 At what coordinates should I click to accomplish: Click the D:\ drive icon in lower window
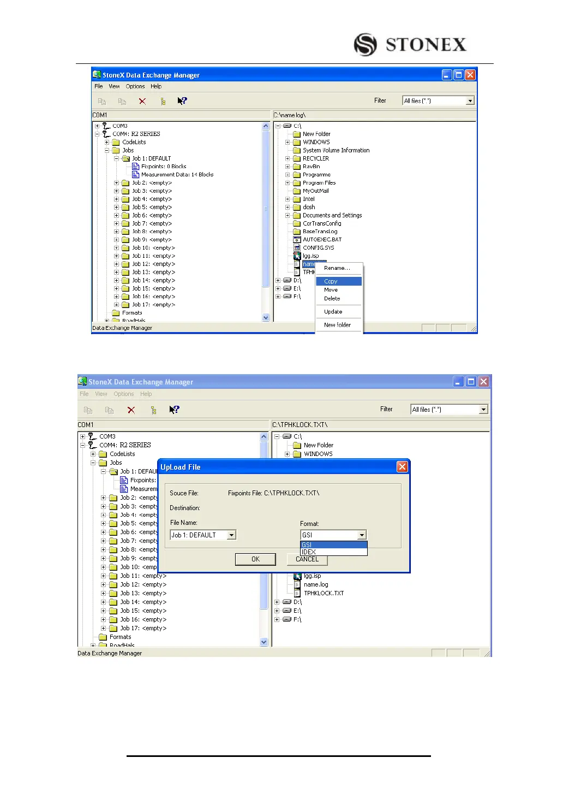(287, 602)
